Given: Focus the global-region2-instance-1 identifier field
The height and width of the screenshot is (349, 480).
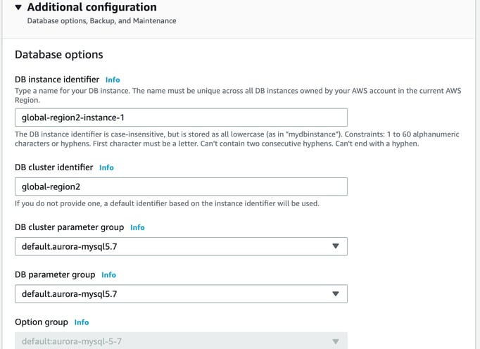Looking at the screenshot, I should click(181, 118).
